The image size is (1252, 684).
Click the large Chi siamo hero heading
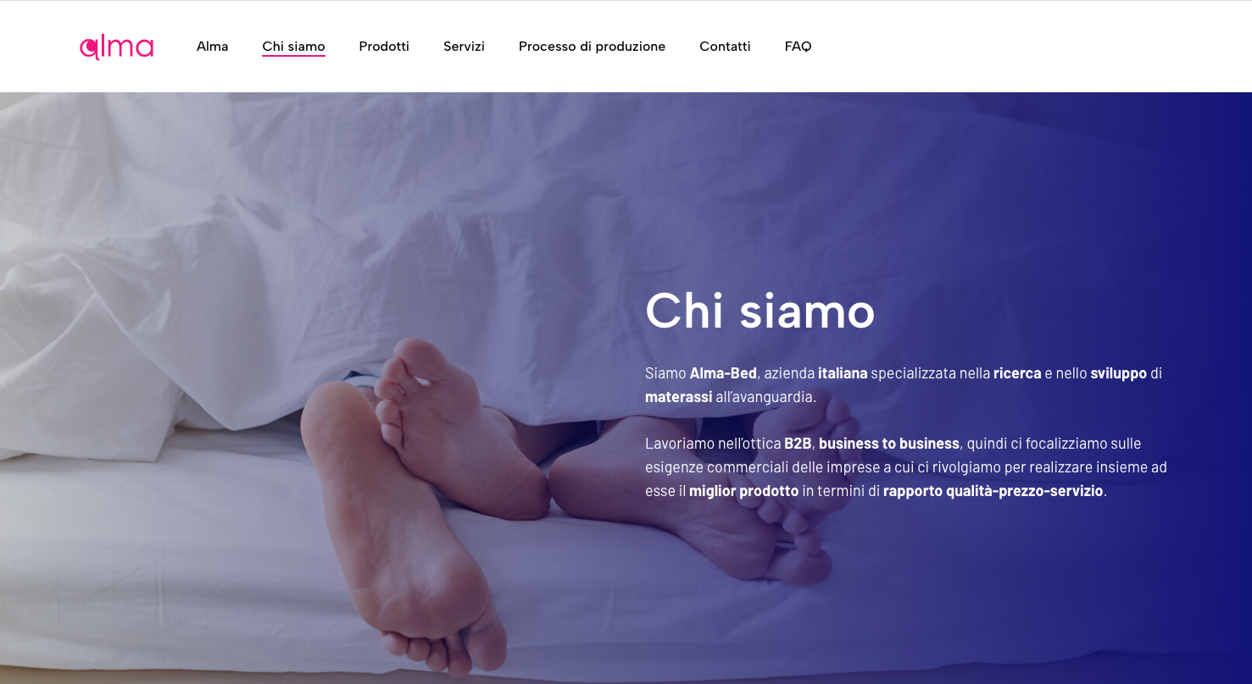point(760,311)
